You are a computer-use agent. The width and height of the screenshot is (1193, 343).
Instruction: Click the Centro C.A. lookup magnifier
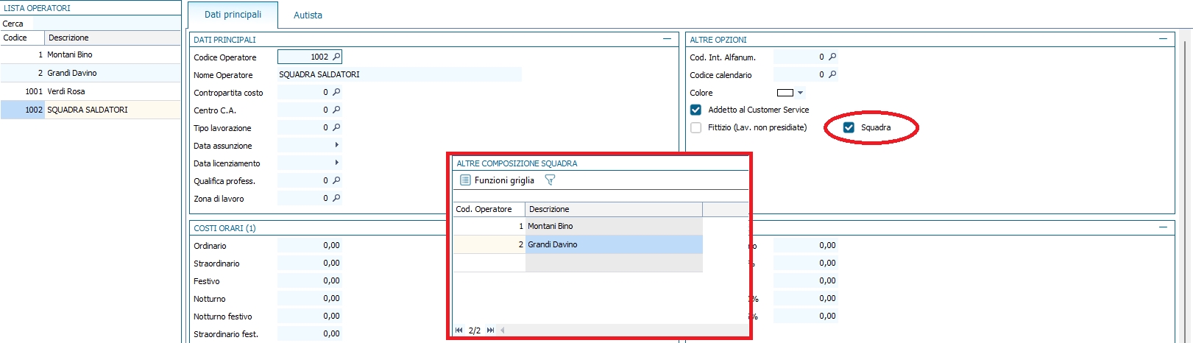[x=336, y=110]
